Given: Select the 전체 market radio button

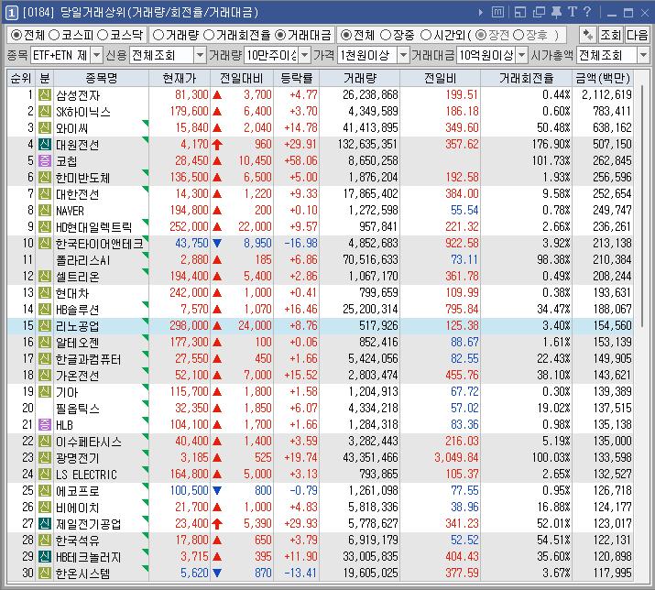Looking at the screenshot, I should (16, 35).
